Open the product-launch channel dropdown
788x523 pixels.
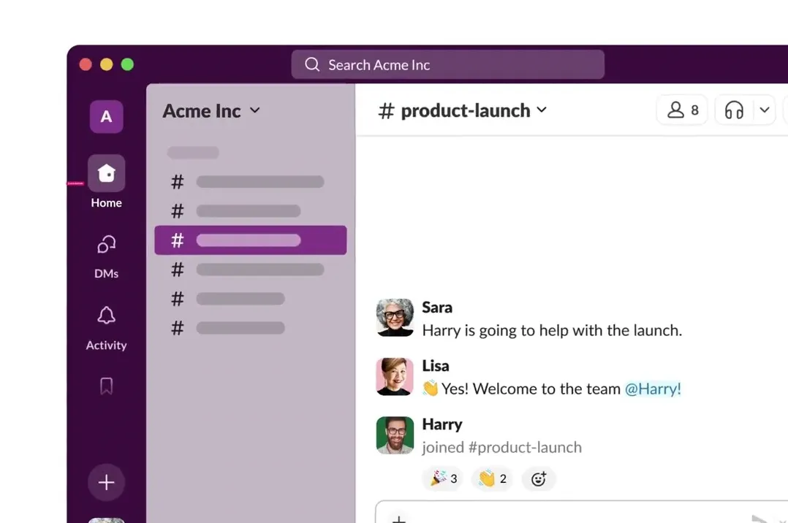click(x=462, y=110)
